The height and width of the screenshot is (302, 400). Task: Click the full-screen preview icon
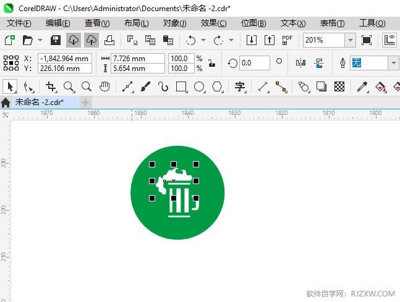(x=367, y=40)
